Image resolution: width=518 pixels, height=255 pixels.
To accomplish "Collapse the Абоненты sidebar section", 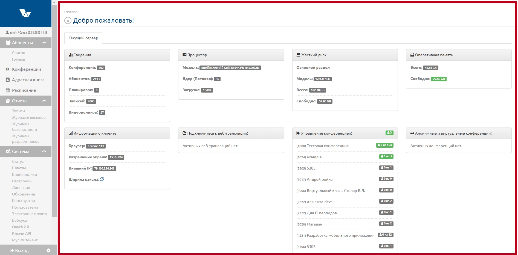I will click(x=44, y=43).
